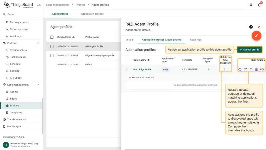
Task: Select the default agent profile row
Action: click(84, 64)
